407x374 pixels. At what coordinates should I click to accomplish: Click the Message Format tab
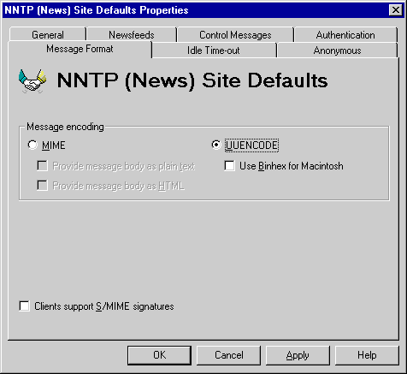point(80,49)
